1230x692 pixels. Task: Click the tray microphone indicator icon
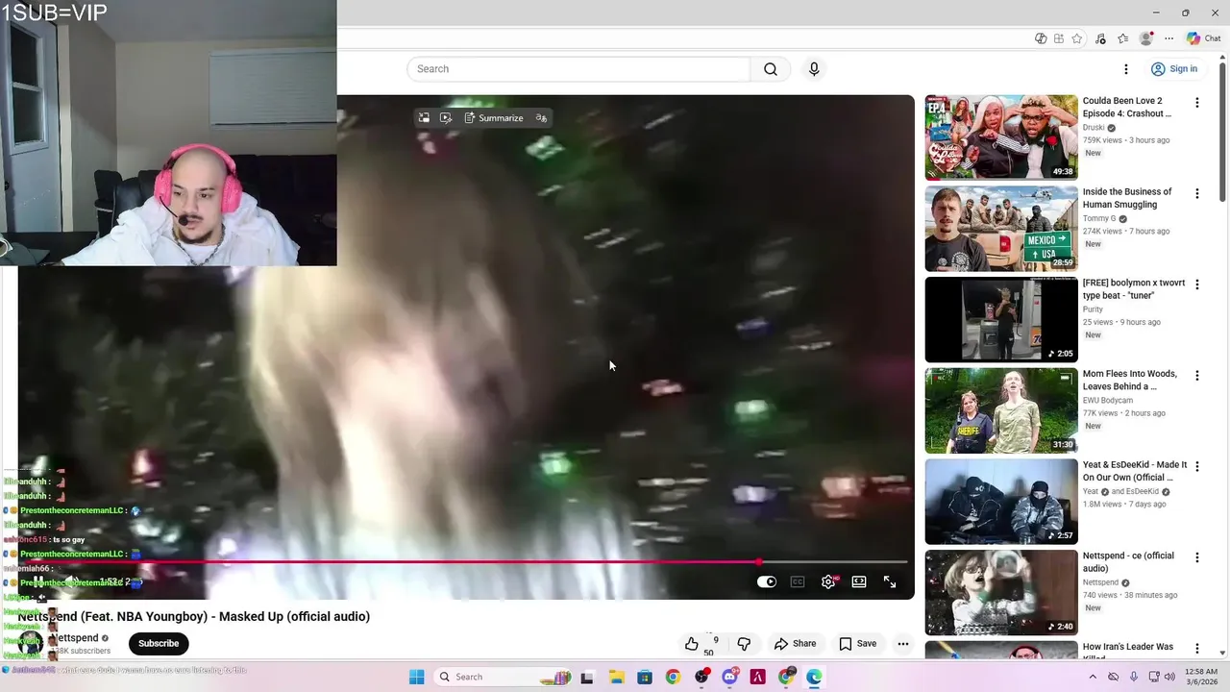point(1134,677)
